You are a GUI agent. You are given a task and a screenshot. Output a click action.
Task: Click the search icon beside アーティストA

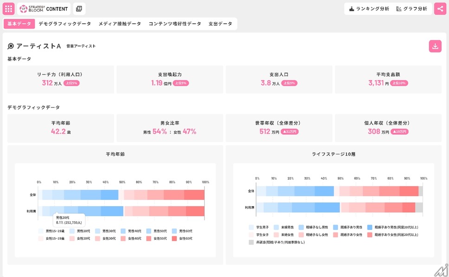tap(11, 46)
